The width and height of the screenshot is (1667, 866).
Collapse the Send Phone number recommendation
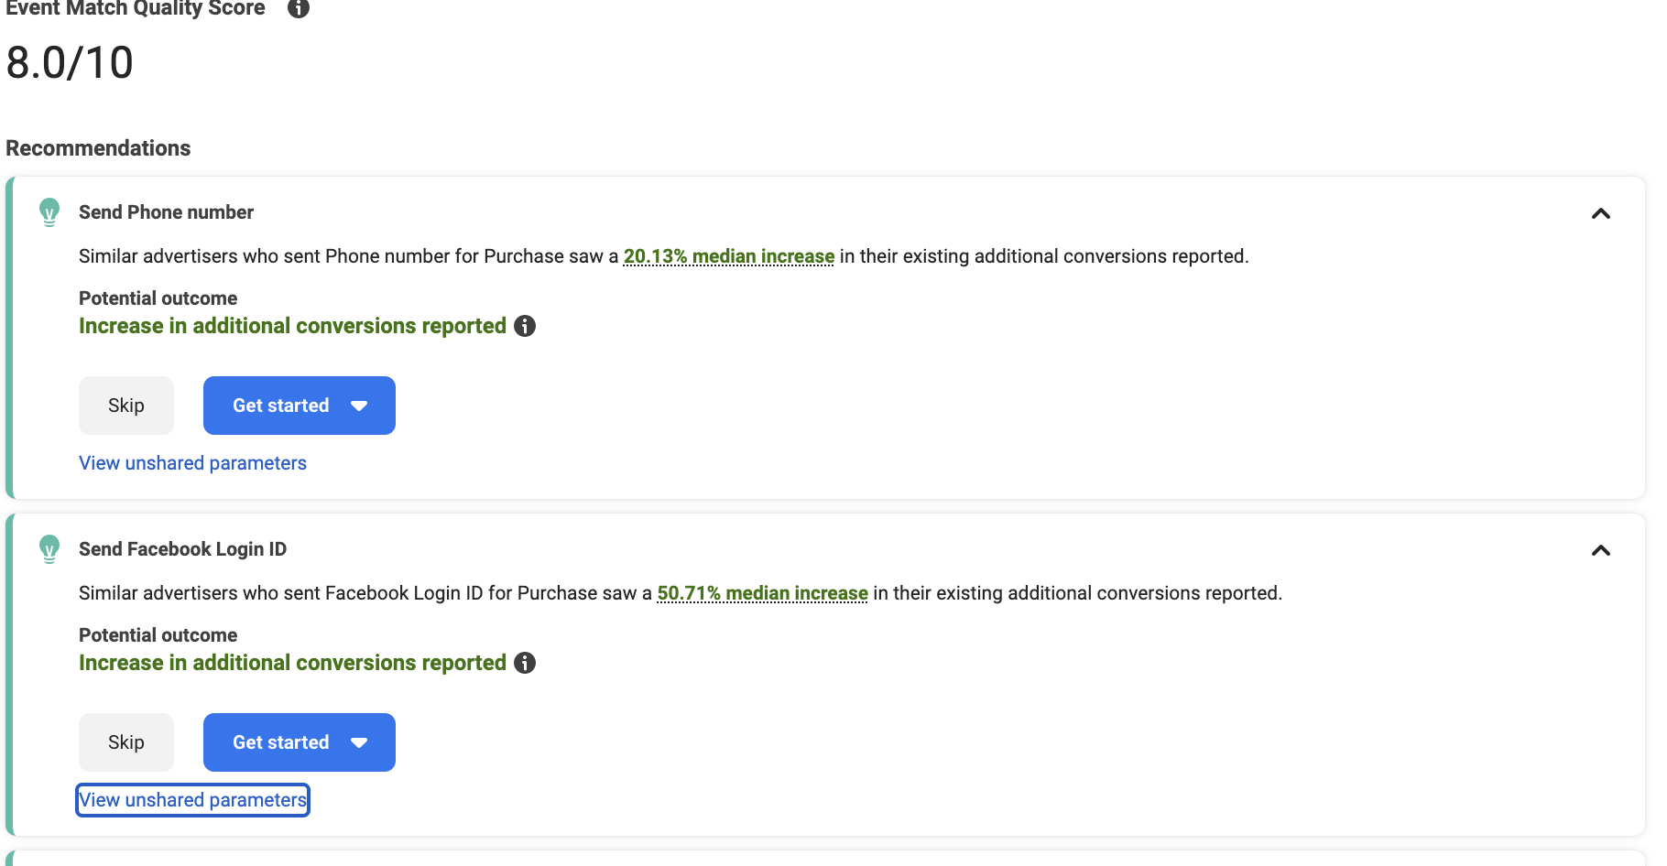pyautogui.click(x=1600, y=213)
